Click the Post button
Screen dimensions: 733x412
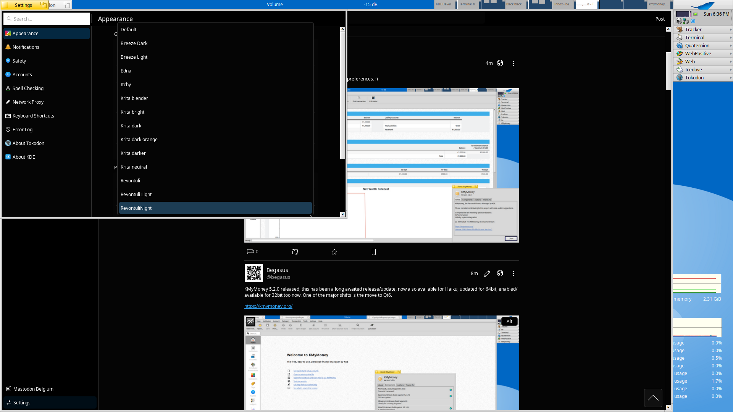click(x=656, y=19)
